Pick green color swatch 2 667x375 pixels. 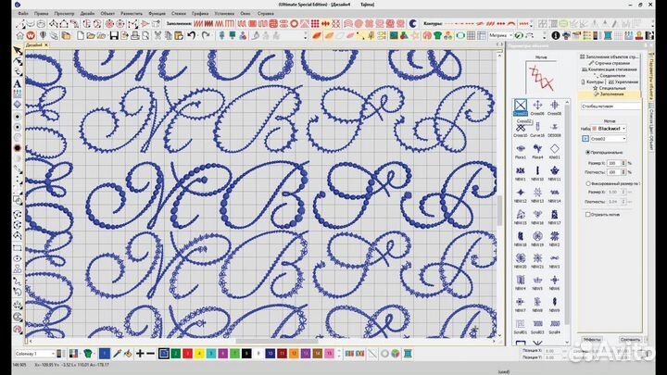click(176, 354)
